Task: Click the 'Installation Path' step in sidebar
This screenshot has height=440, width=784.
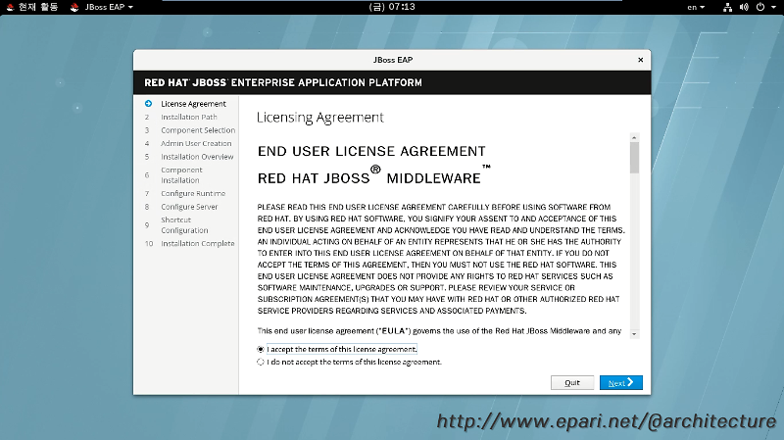Action: tap(189, 117)
